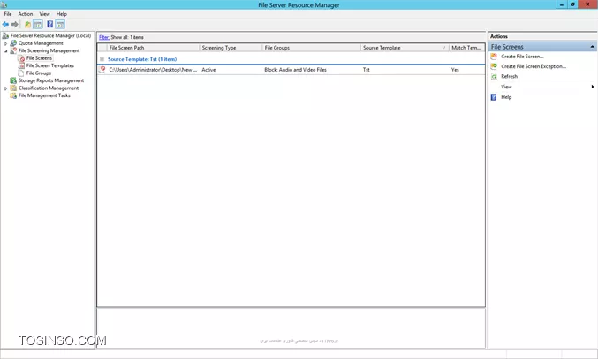Click the File Management Tasks icon
Image resolution: width=598 pixels, height=359 pixels.
point(13,95)
